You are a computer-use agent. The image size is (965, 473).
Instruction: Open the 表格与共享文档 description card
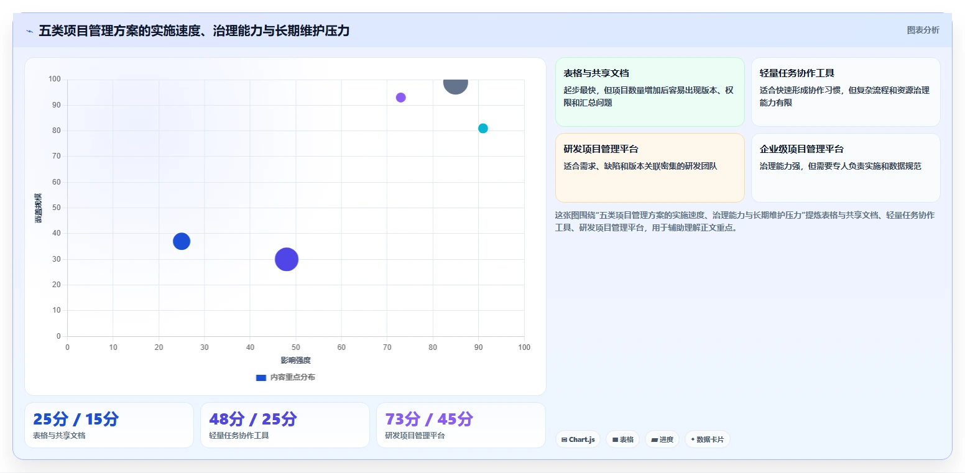pyautogui.click(x=650, y=92)
